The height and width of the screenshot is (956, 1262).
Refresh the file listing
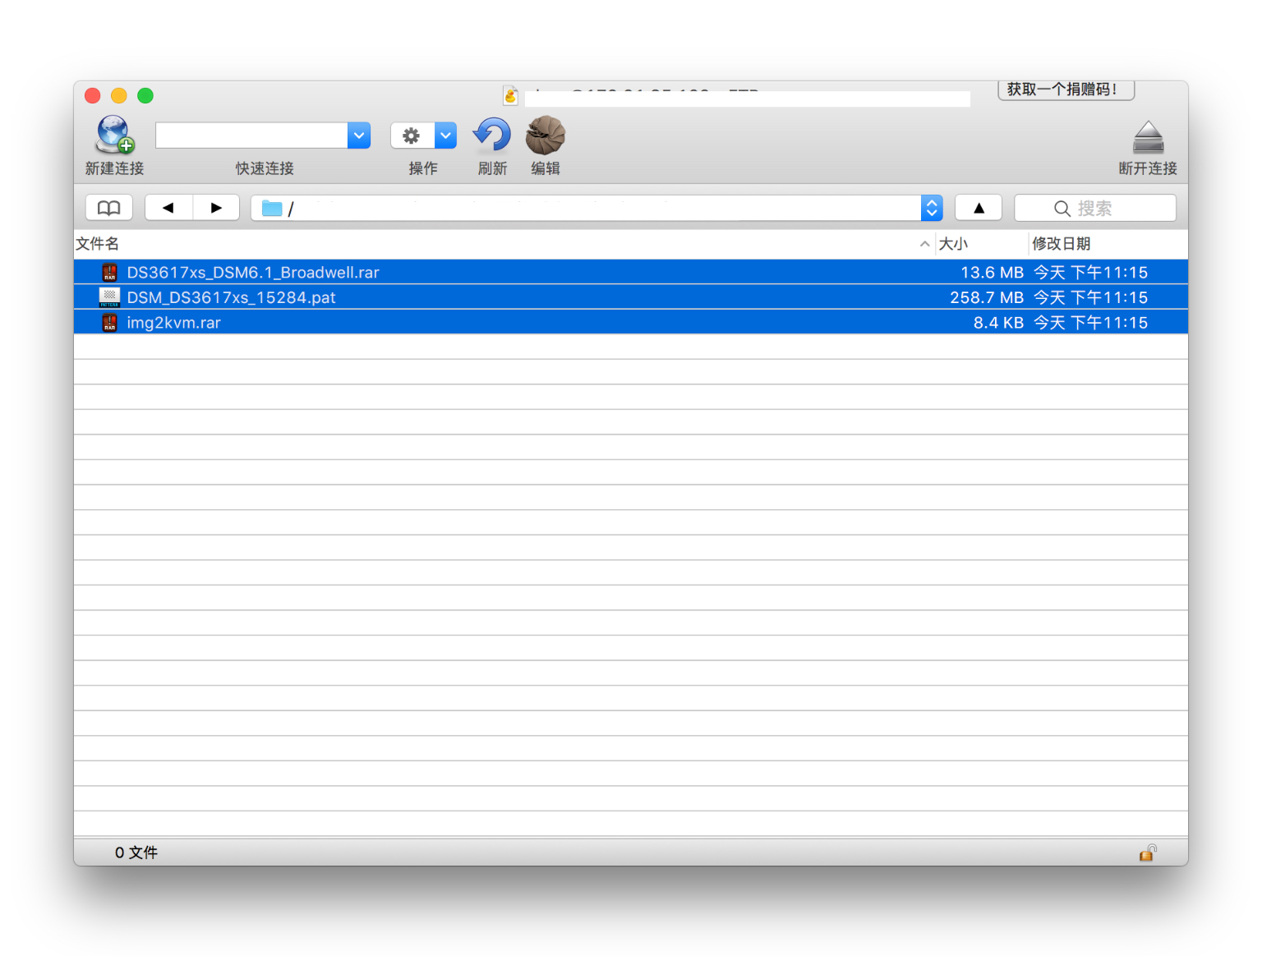[x=492, y=135]
